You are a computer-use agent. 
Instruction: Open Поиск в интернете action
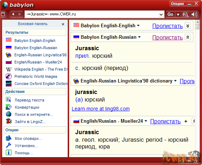pos(34,114)
